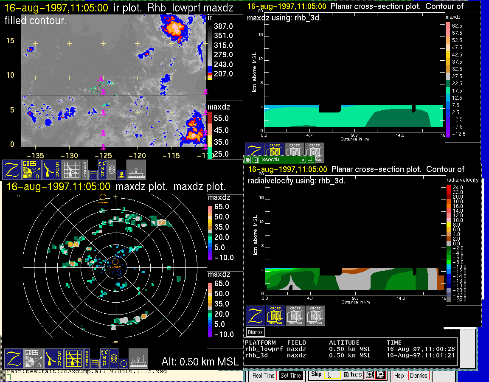
Task: Click the GOES IR satellite icon in top window
Action: coord(32,170)
